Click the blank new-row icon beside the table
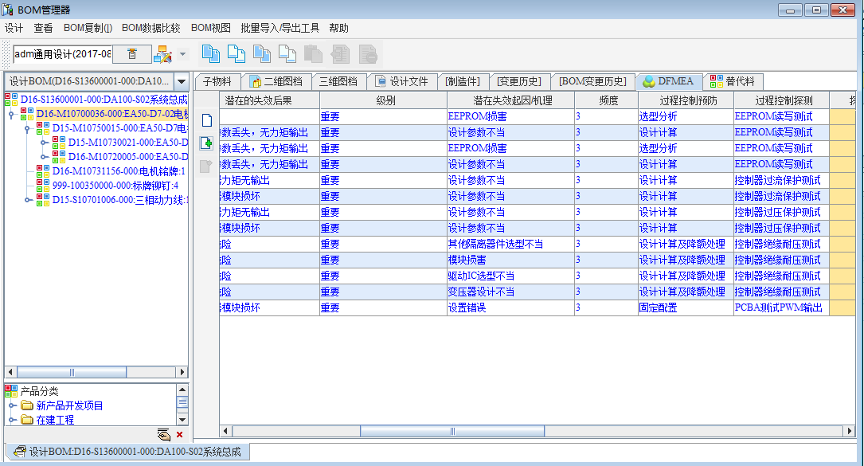Viewport: 864px width, 466px height. (206, 120)
